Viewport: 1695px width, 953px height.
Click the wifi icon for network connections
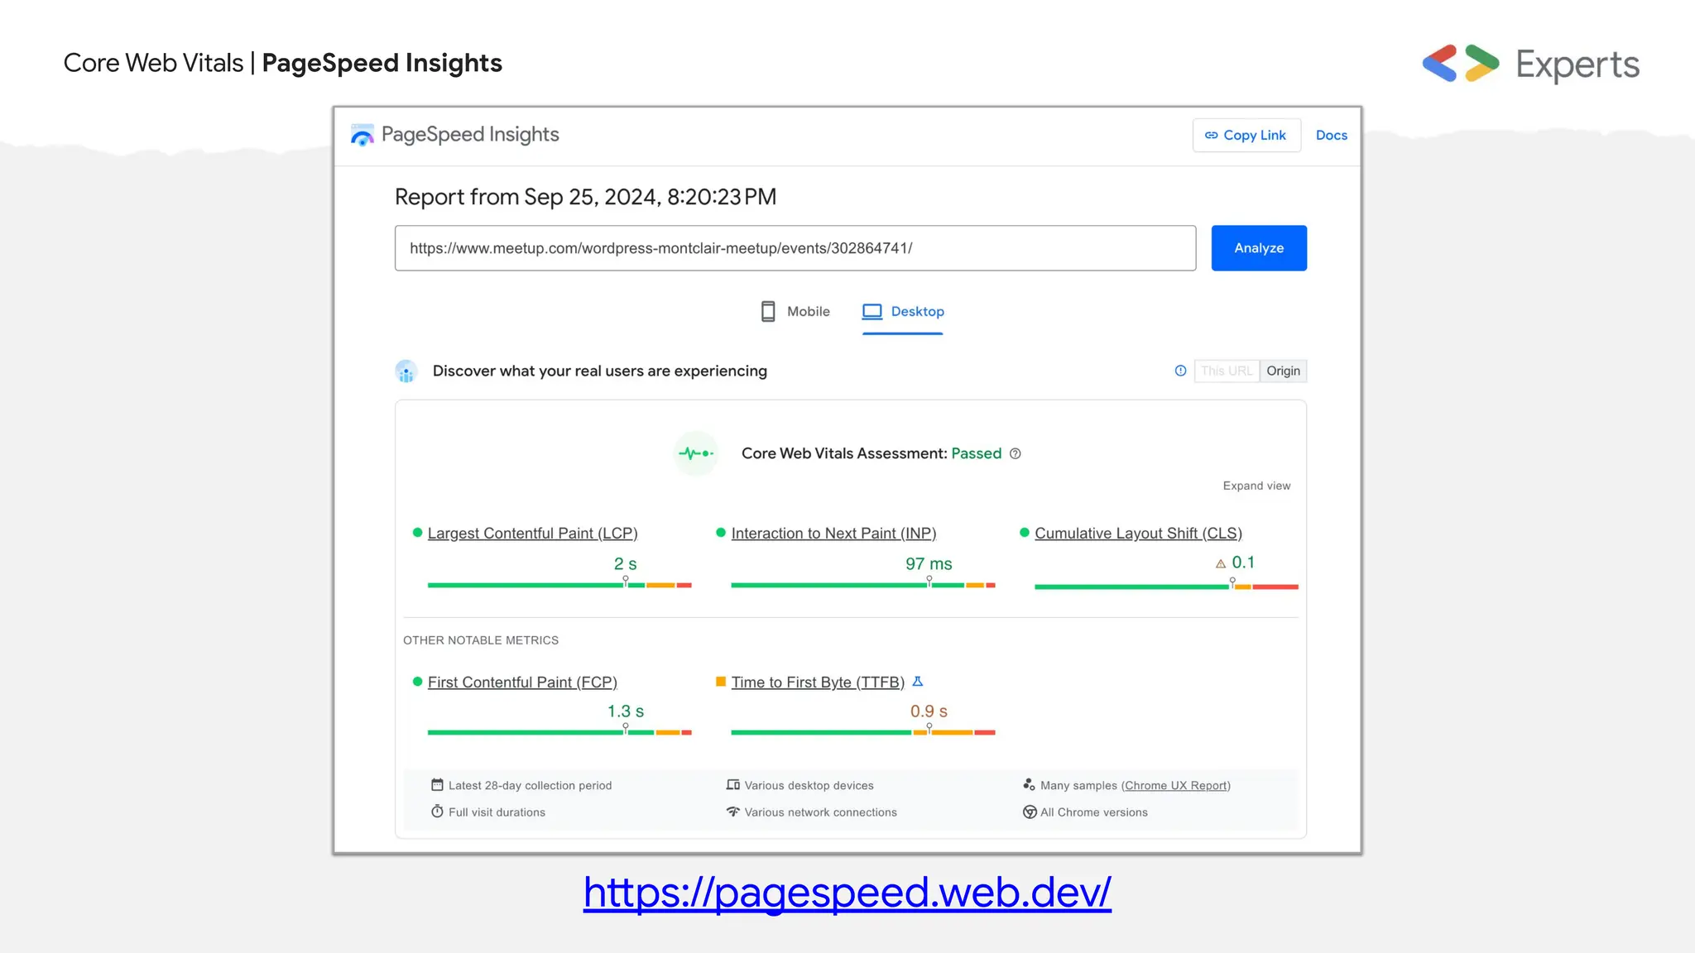(x=732, y=812)
